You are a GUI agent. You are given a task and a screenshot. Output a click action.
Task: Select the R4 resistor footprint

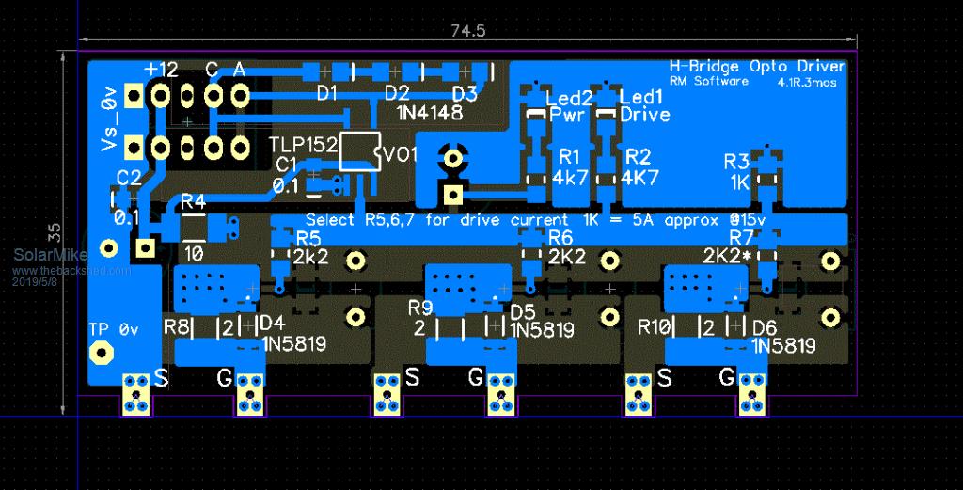(193, 227)
